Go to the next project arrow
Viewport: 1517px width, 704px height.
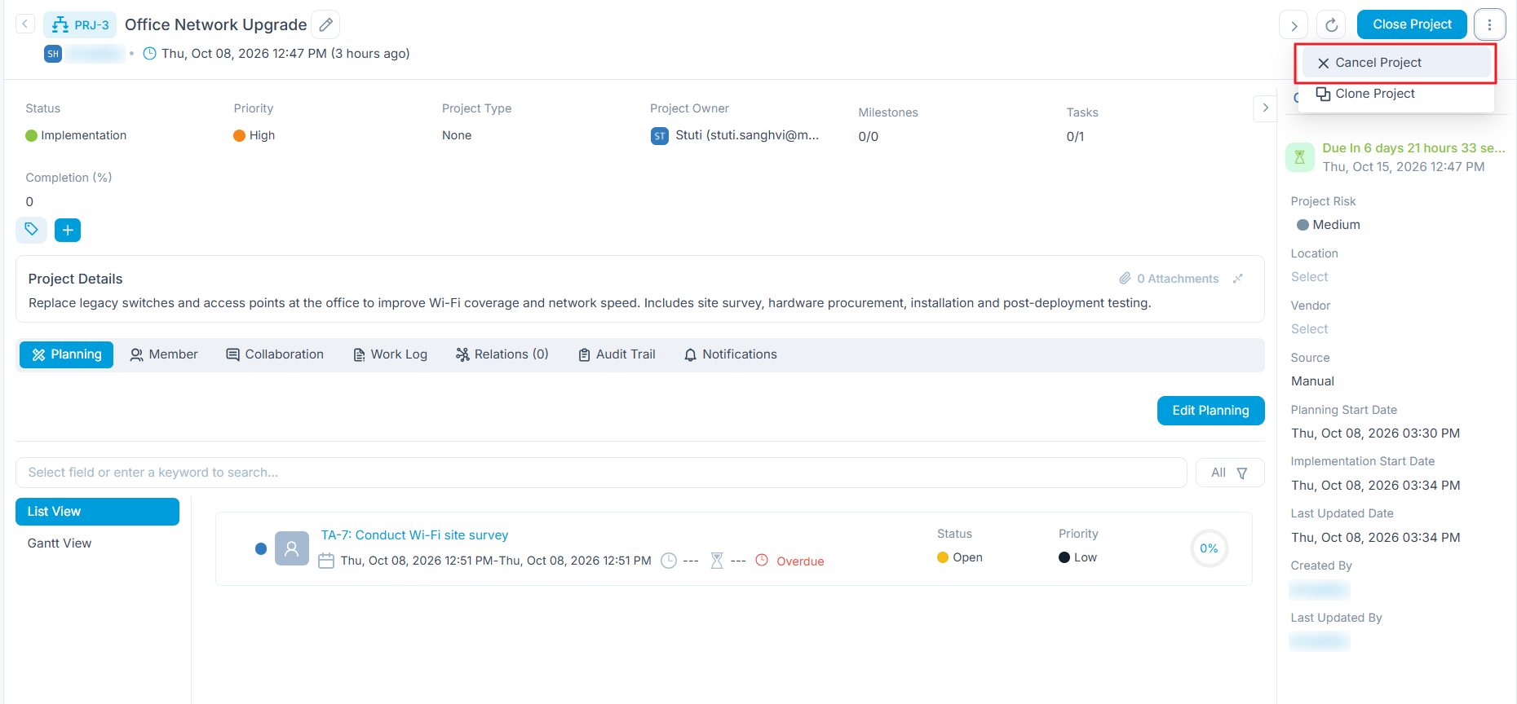1294,25
